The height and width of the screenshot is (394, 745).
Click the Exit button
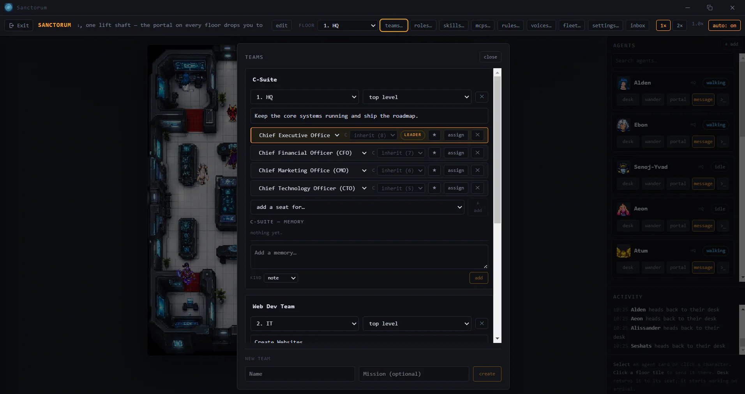point(19,25)
